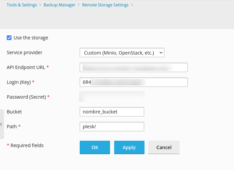
Task: Click the "Service provider" label text
Action: tap(25, 53)
